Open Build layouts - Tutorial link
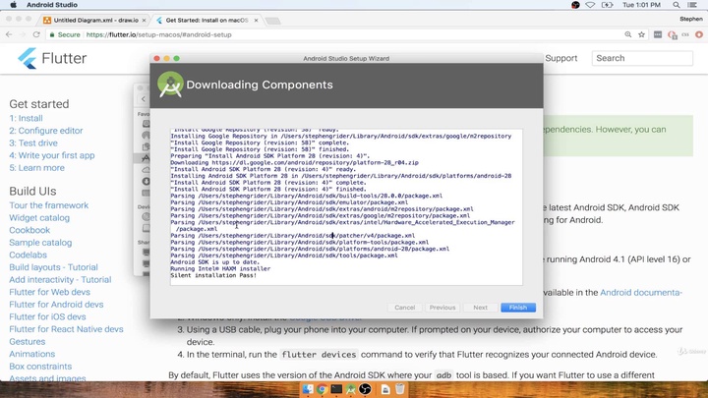The image size is (708, 398). 53,267
